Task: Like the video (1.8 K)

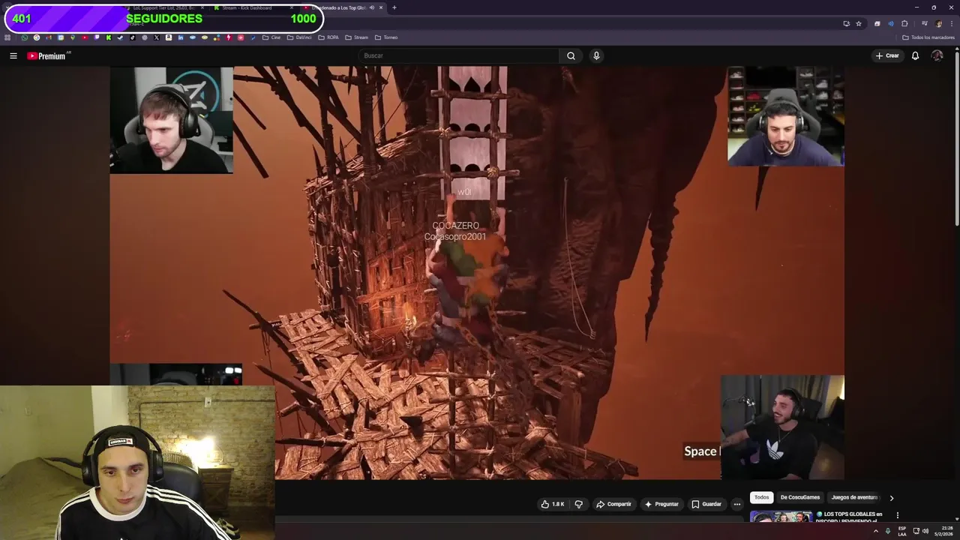Action: [x=553, y=504]
